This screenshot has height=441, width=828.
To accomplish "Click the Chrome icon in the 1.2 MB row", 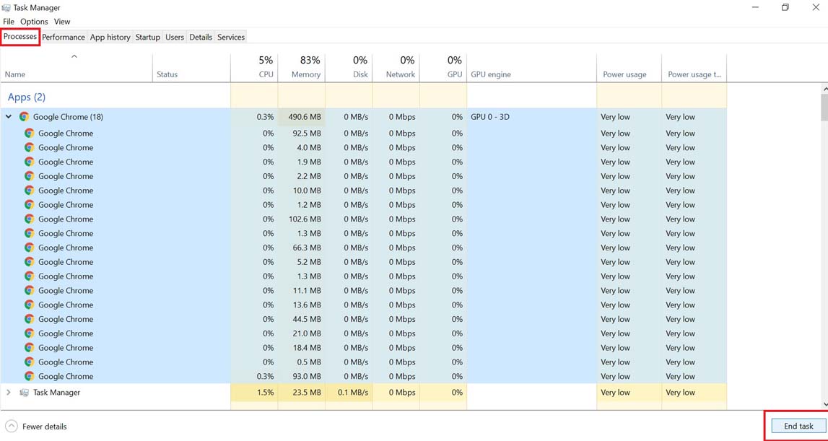I will tap(29, 204).
